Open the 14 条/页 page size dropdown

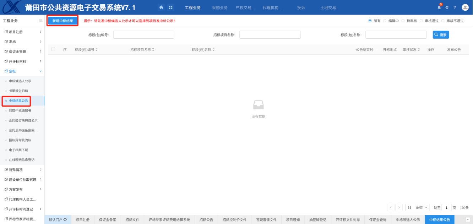[417, 207]
